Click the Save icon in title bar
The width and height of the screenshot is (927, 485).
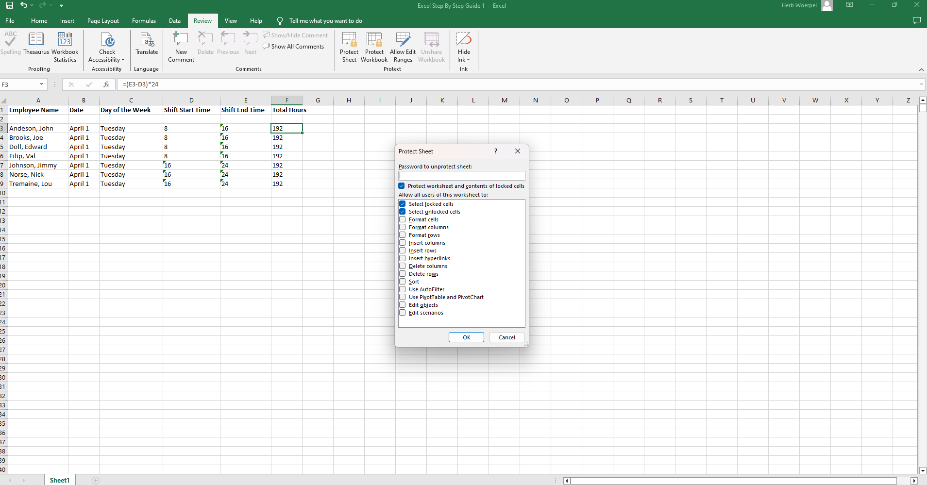click(x=9, y=5)
